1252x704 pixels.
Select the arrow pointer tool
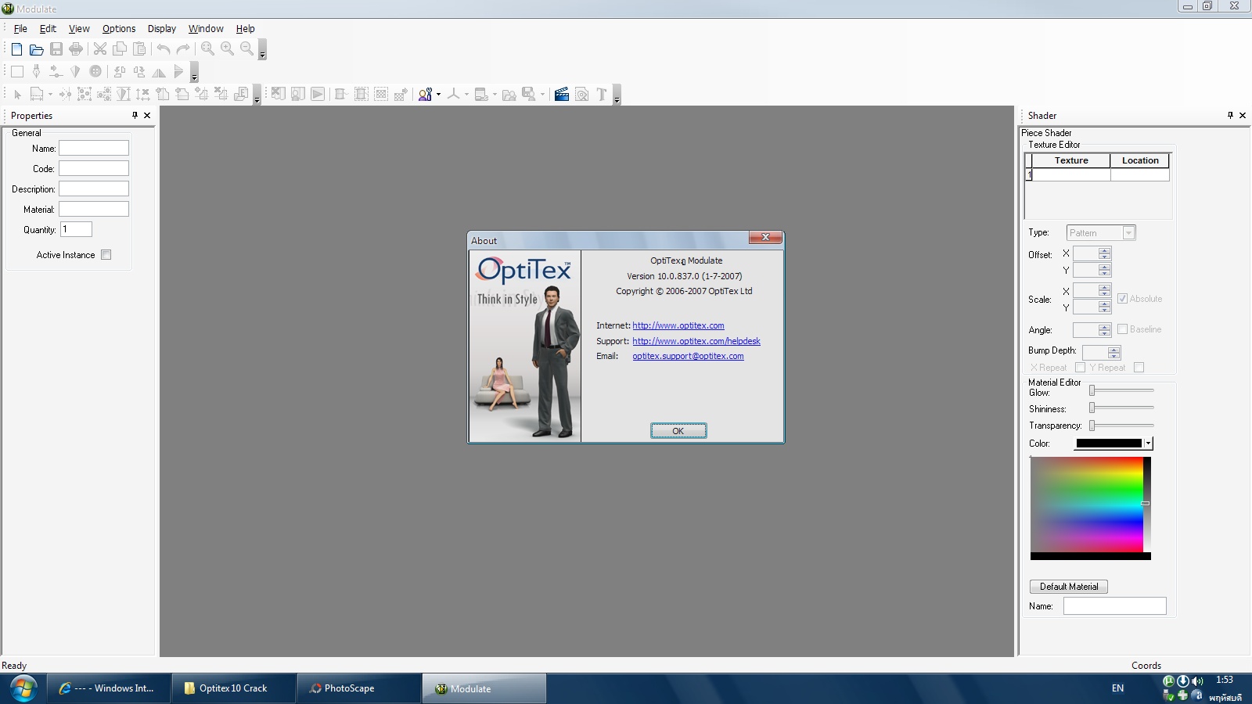pyautogui.click(x=17, y=95)
